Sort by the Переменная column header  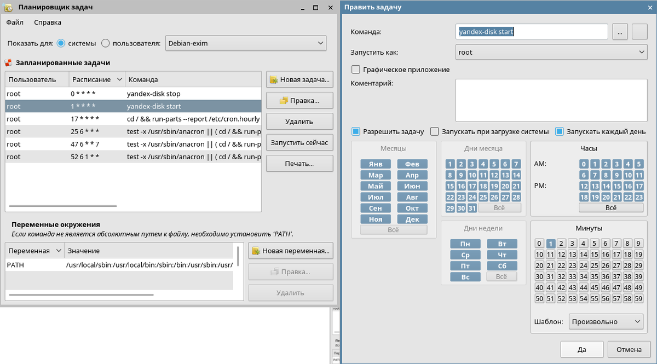pos(34,251)
